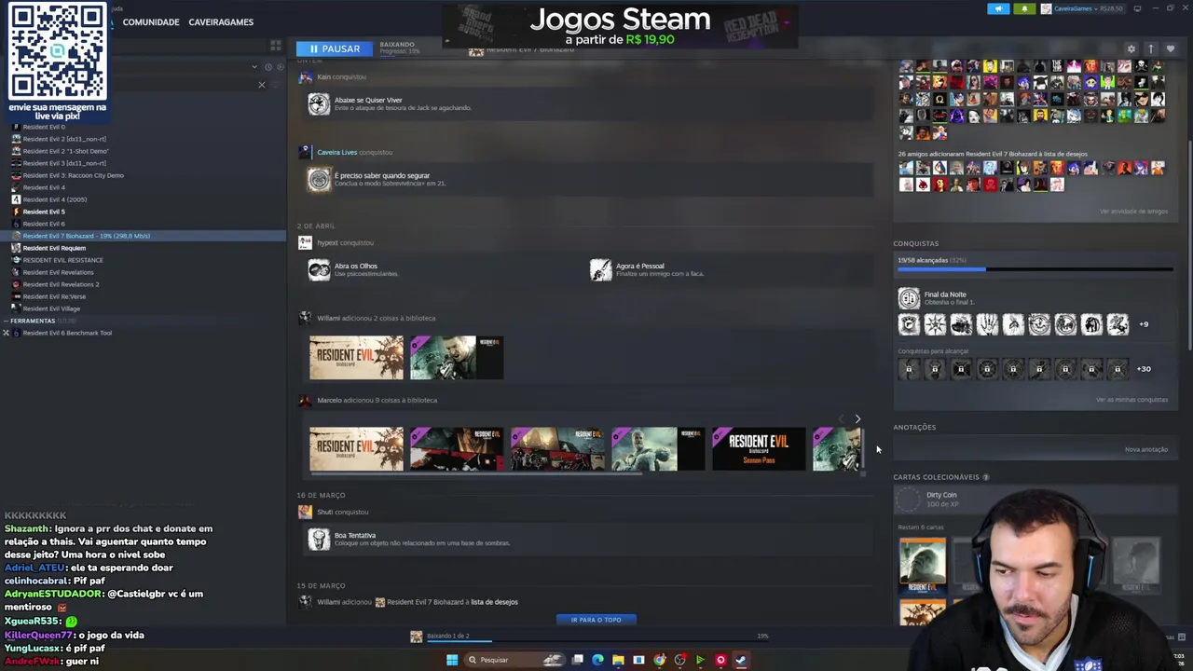Open Google Chrome from taskbar
1193x671 pixels.
(x=659, y=660)
